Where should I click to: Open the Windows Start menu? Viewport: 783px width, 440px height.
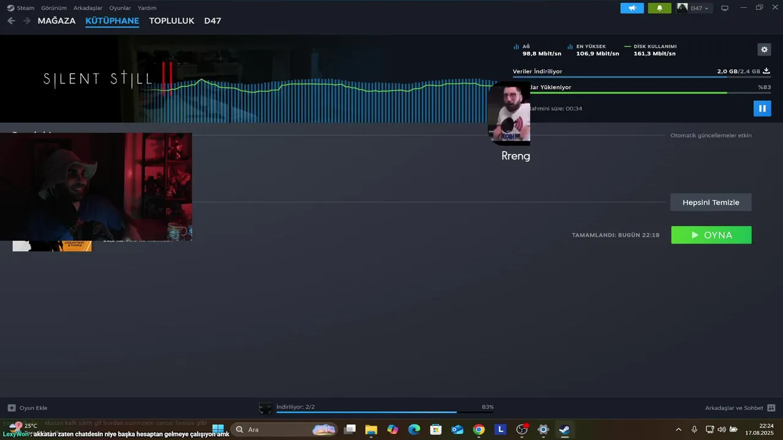(x=218, y=430)
